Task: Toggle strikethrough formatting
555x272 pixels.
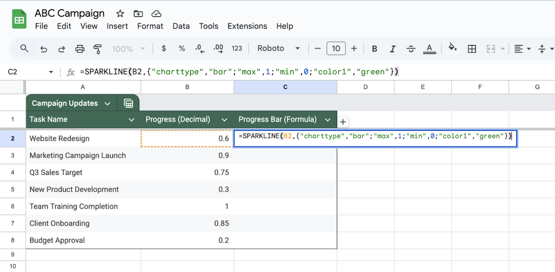Action: click(411, 48)
